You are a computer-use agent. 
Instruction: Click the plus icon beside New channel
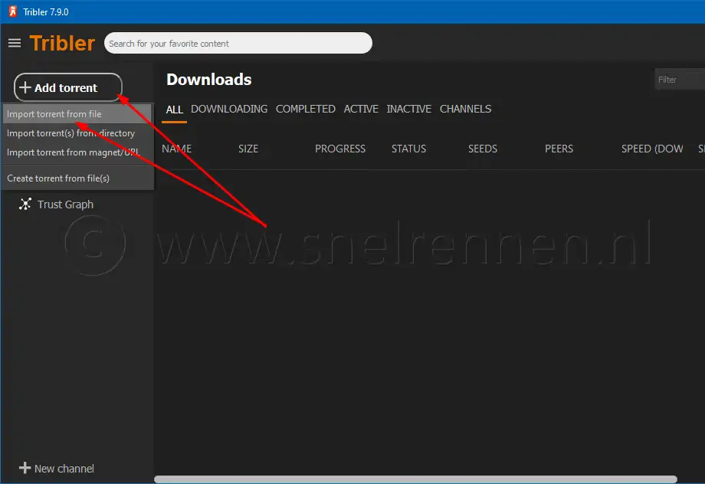pos(25,468)
